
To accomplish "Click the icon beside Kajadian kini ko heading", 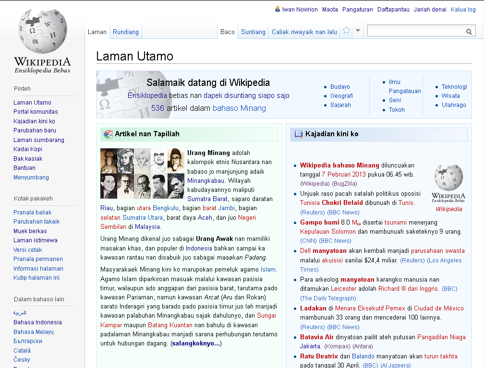I will (299, 134).
